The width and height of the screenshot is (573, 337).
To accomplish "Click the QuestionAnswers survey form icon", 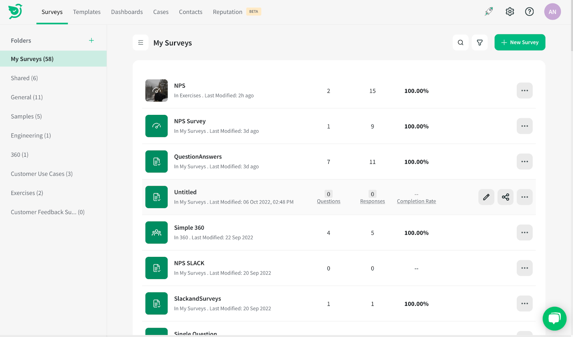I will click(x=157, y=161).
